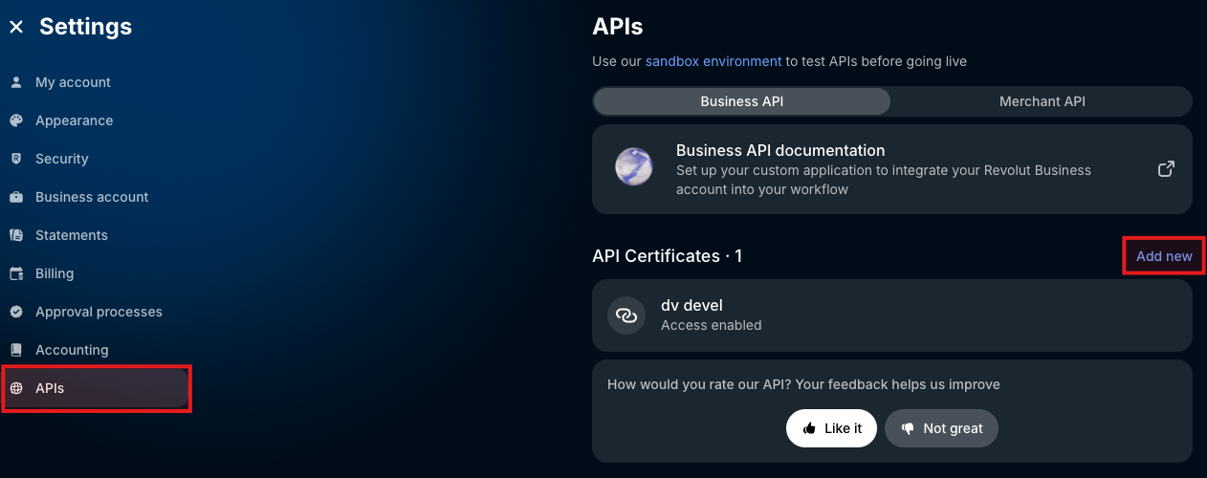Switch to the Merchant API tab

[1042, 101]
